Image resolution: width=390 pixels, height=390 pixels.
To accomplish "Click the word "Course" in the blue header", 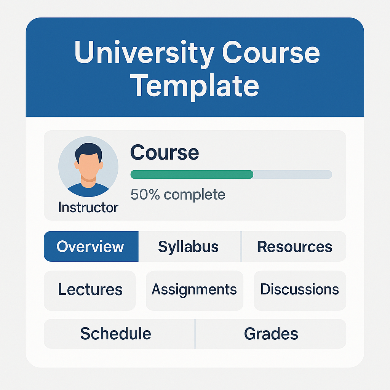I will click(271, 53).
